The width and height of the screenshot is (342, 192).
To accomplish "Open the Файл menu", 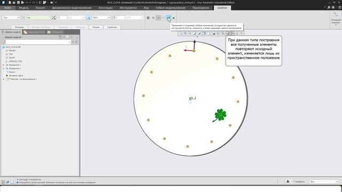I will coord(7,7).
